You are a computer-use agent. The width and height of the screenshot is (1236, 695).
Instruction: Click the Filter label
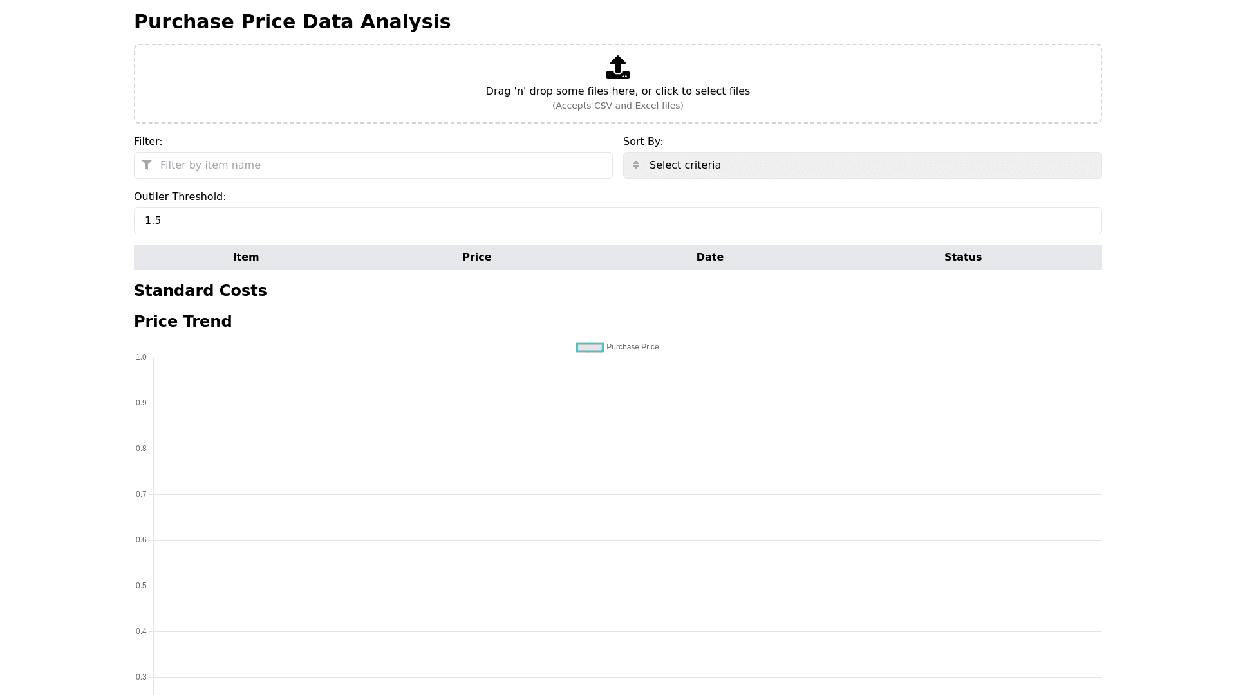pyautogui.click(x=148, y=142)
